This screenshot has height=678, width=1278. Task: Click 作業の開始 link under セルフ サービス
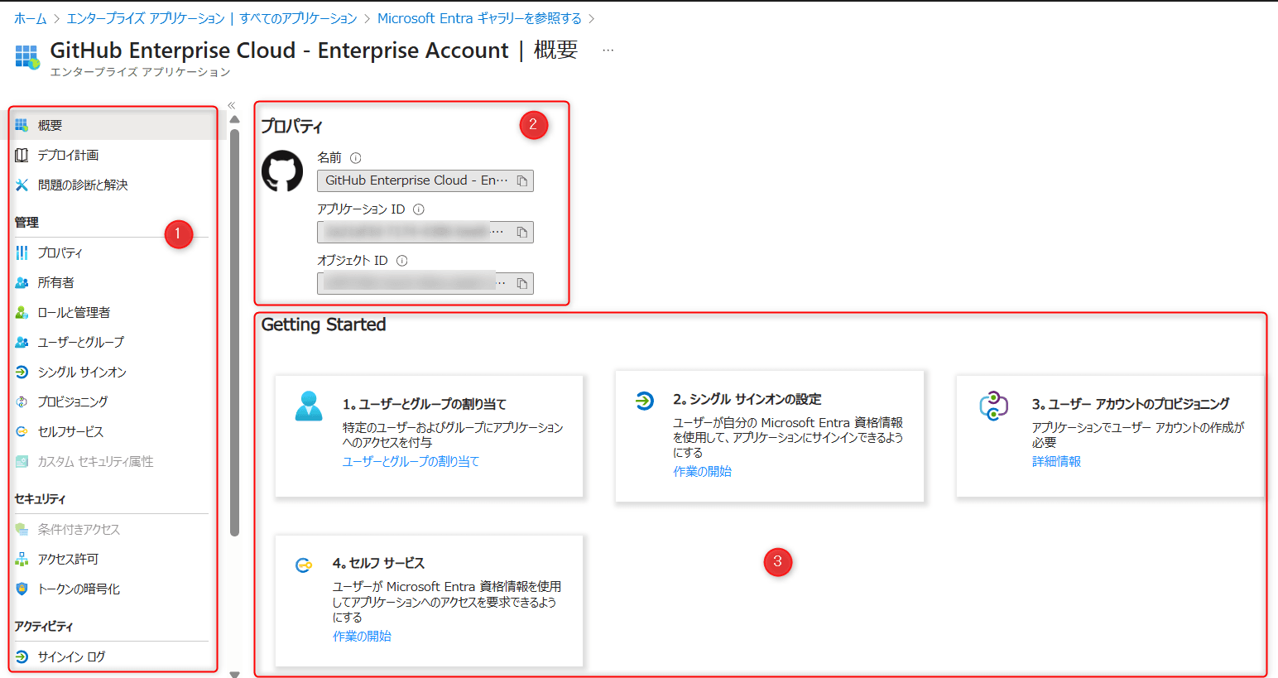[362, 636]
